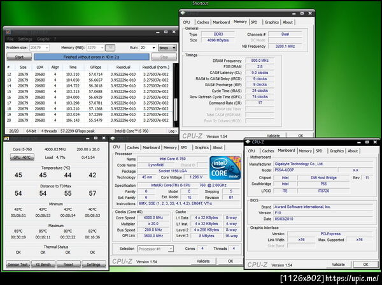Click the CPU tab window title icon
This screenshot has height=285, width=382.
pyautogui.click(x=113, y=138)
